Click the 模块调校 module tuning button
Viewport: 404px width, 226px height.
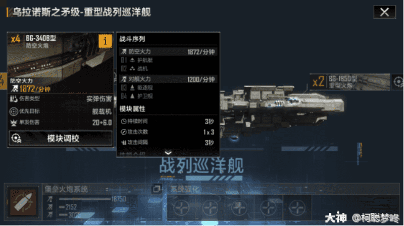[x=61, y=139]
